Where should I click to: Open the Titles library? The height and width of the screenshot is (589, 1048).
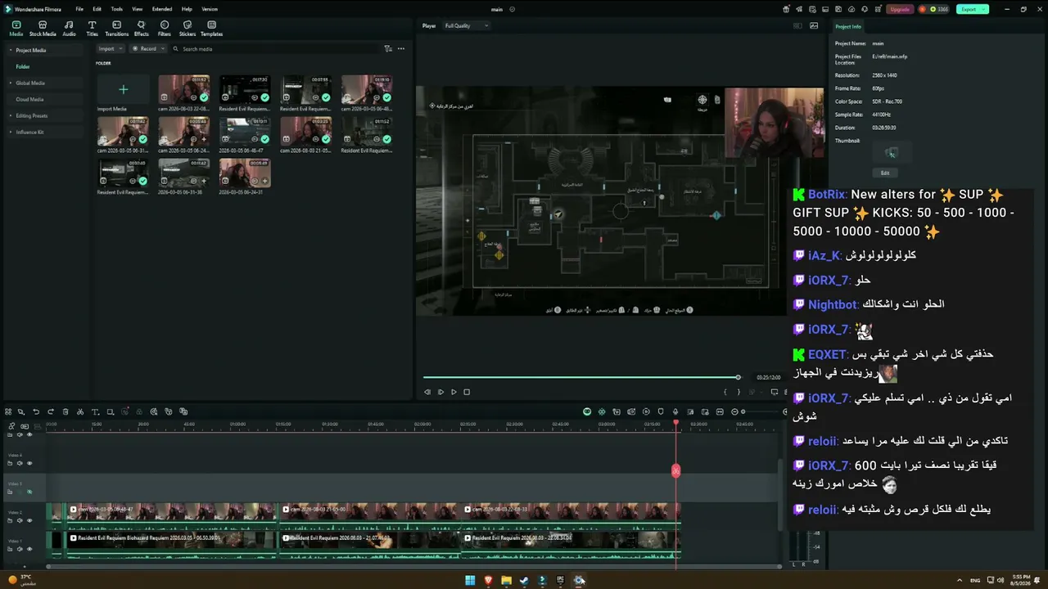[x=92, y=29]
